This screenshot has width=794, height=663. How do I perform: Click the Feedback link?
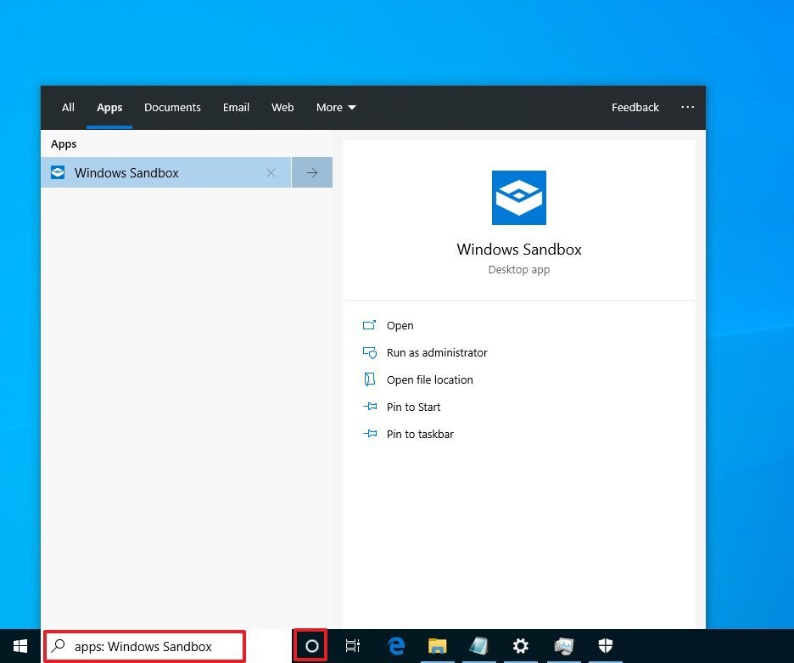pyautogui.click(x=635, y=108)
